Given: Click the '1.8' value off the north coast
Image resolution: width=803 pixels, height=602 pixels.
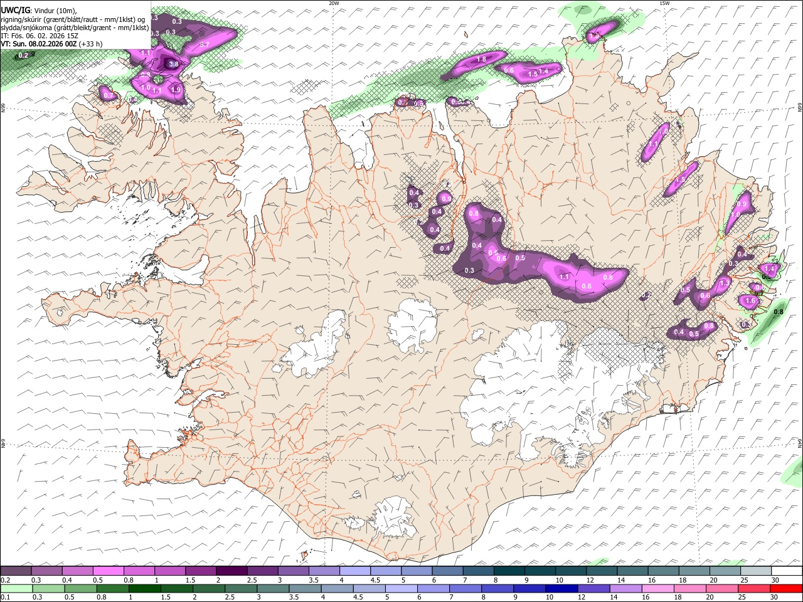Looking at the screenshot, I should point(482,59).
